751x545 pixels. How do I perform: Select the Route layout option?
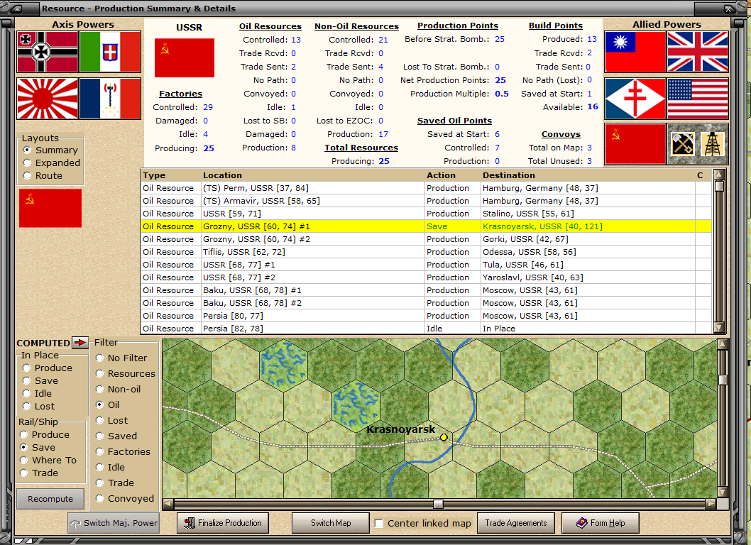click(43, 176)
